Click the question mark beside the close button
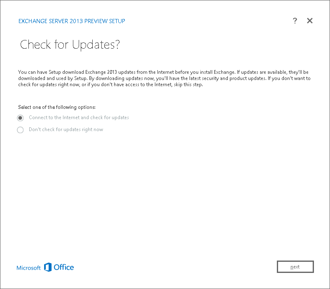 [x=295, y=21]
